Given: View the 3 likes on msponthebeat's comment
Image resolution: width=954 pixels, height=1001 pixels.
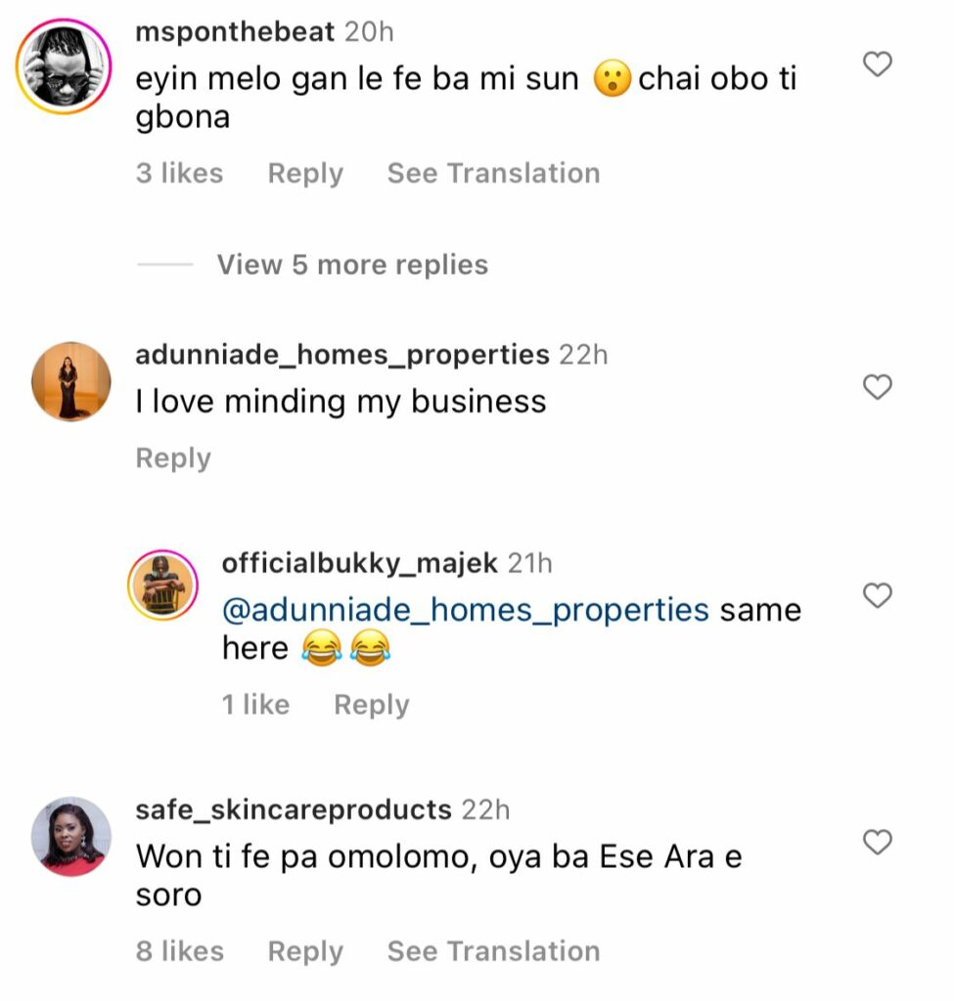Looking at the screenshot, I should (179, 173).
